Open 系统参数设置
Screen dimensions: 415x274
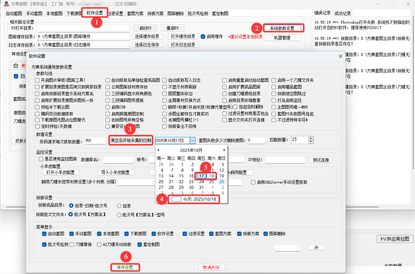[282, 28]
